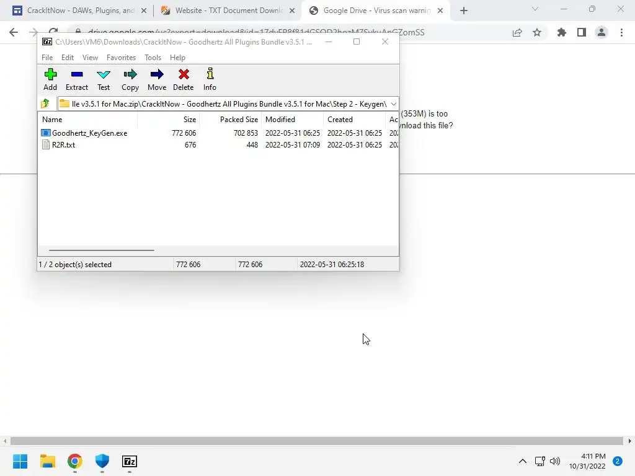Open a new Chrome tab

(464, 11)
